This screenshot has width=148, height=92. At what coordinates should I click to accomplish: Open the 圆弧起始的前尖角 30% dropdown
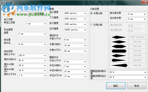click(128, 72)
